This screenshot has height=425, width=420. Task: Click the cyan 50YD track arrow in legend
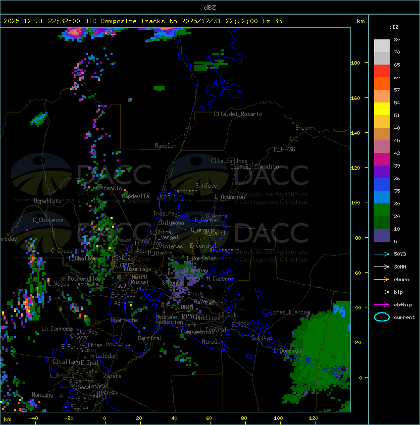pyautogui.click(x=382, y=254)
